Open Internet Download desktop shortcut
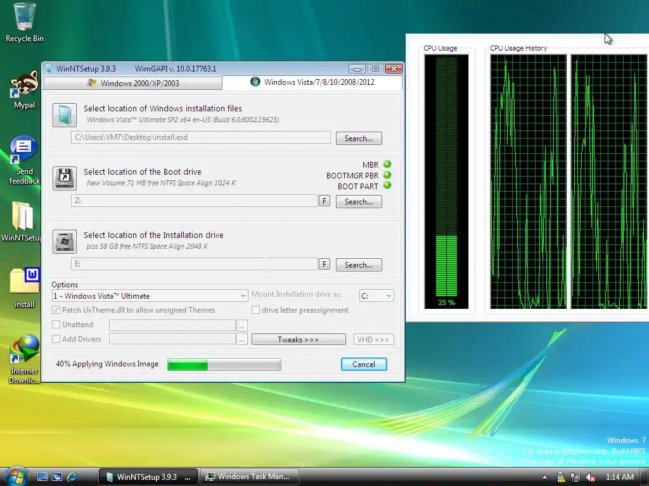 point(24,359)
